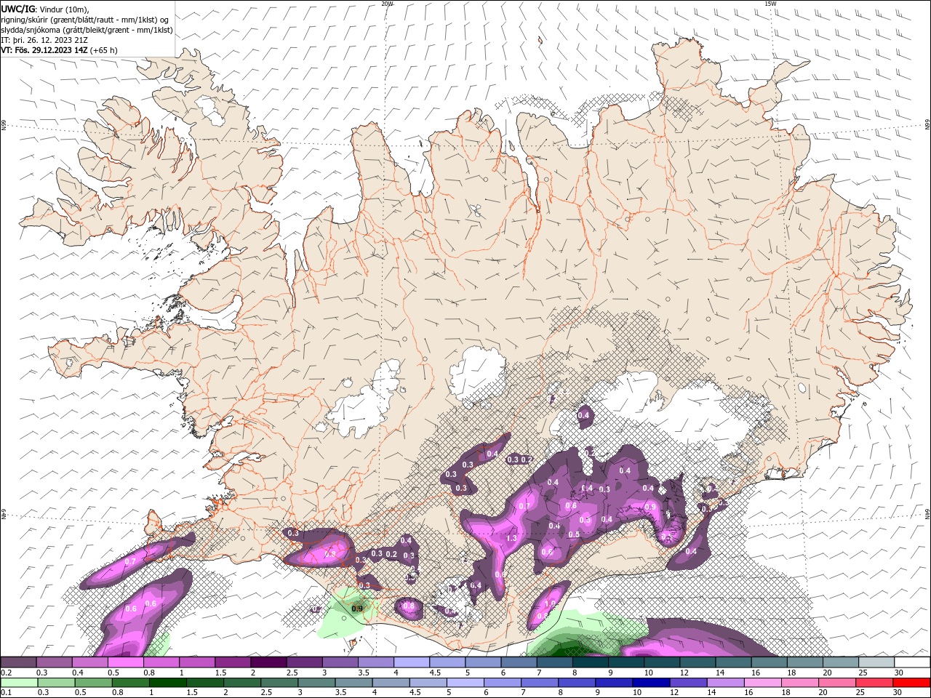Viewport: 931px width, 698px height.
Task: Click upper legend bright pink swatch starting at 0.5
Action: tap(125, 662)
